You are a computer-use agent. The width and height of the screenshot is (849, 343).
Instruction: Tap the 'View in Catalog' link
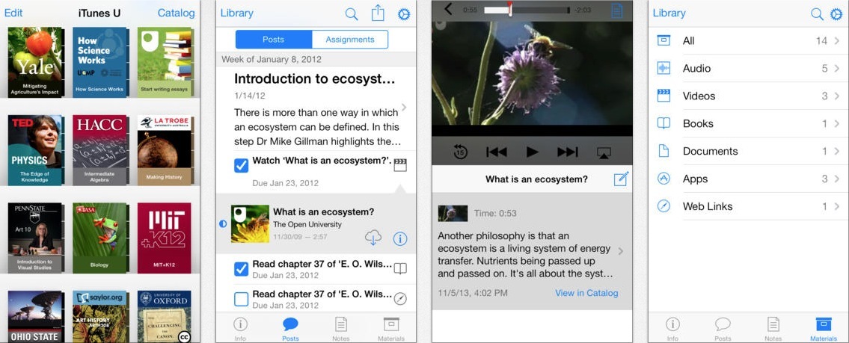[x=586, y=293]
